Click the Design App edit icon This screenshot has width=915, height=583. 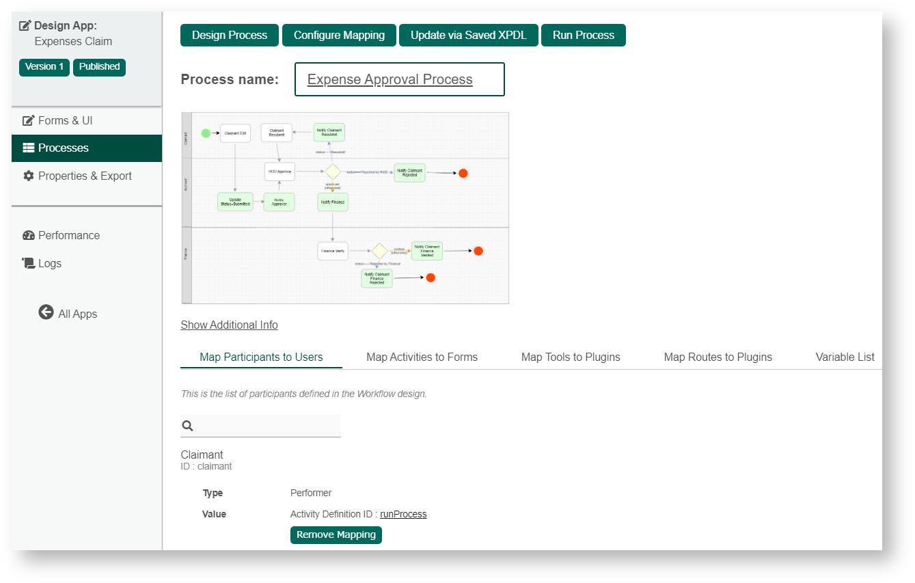point(25,26)
